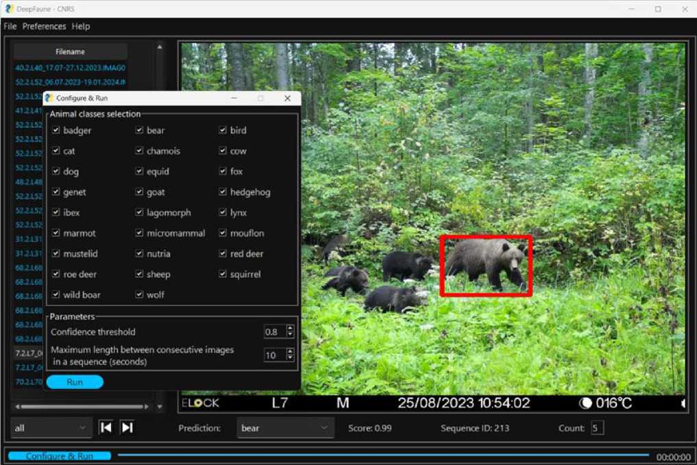Click file list scroll up arrow
The width and height of the screenshot is (697, 465).
click(160, 47)
